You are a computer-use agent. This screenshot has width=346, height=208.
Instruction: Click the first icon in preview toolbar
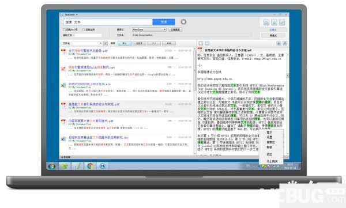click(x=201, y=43)
